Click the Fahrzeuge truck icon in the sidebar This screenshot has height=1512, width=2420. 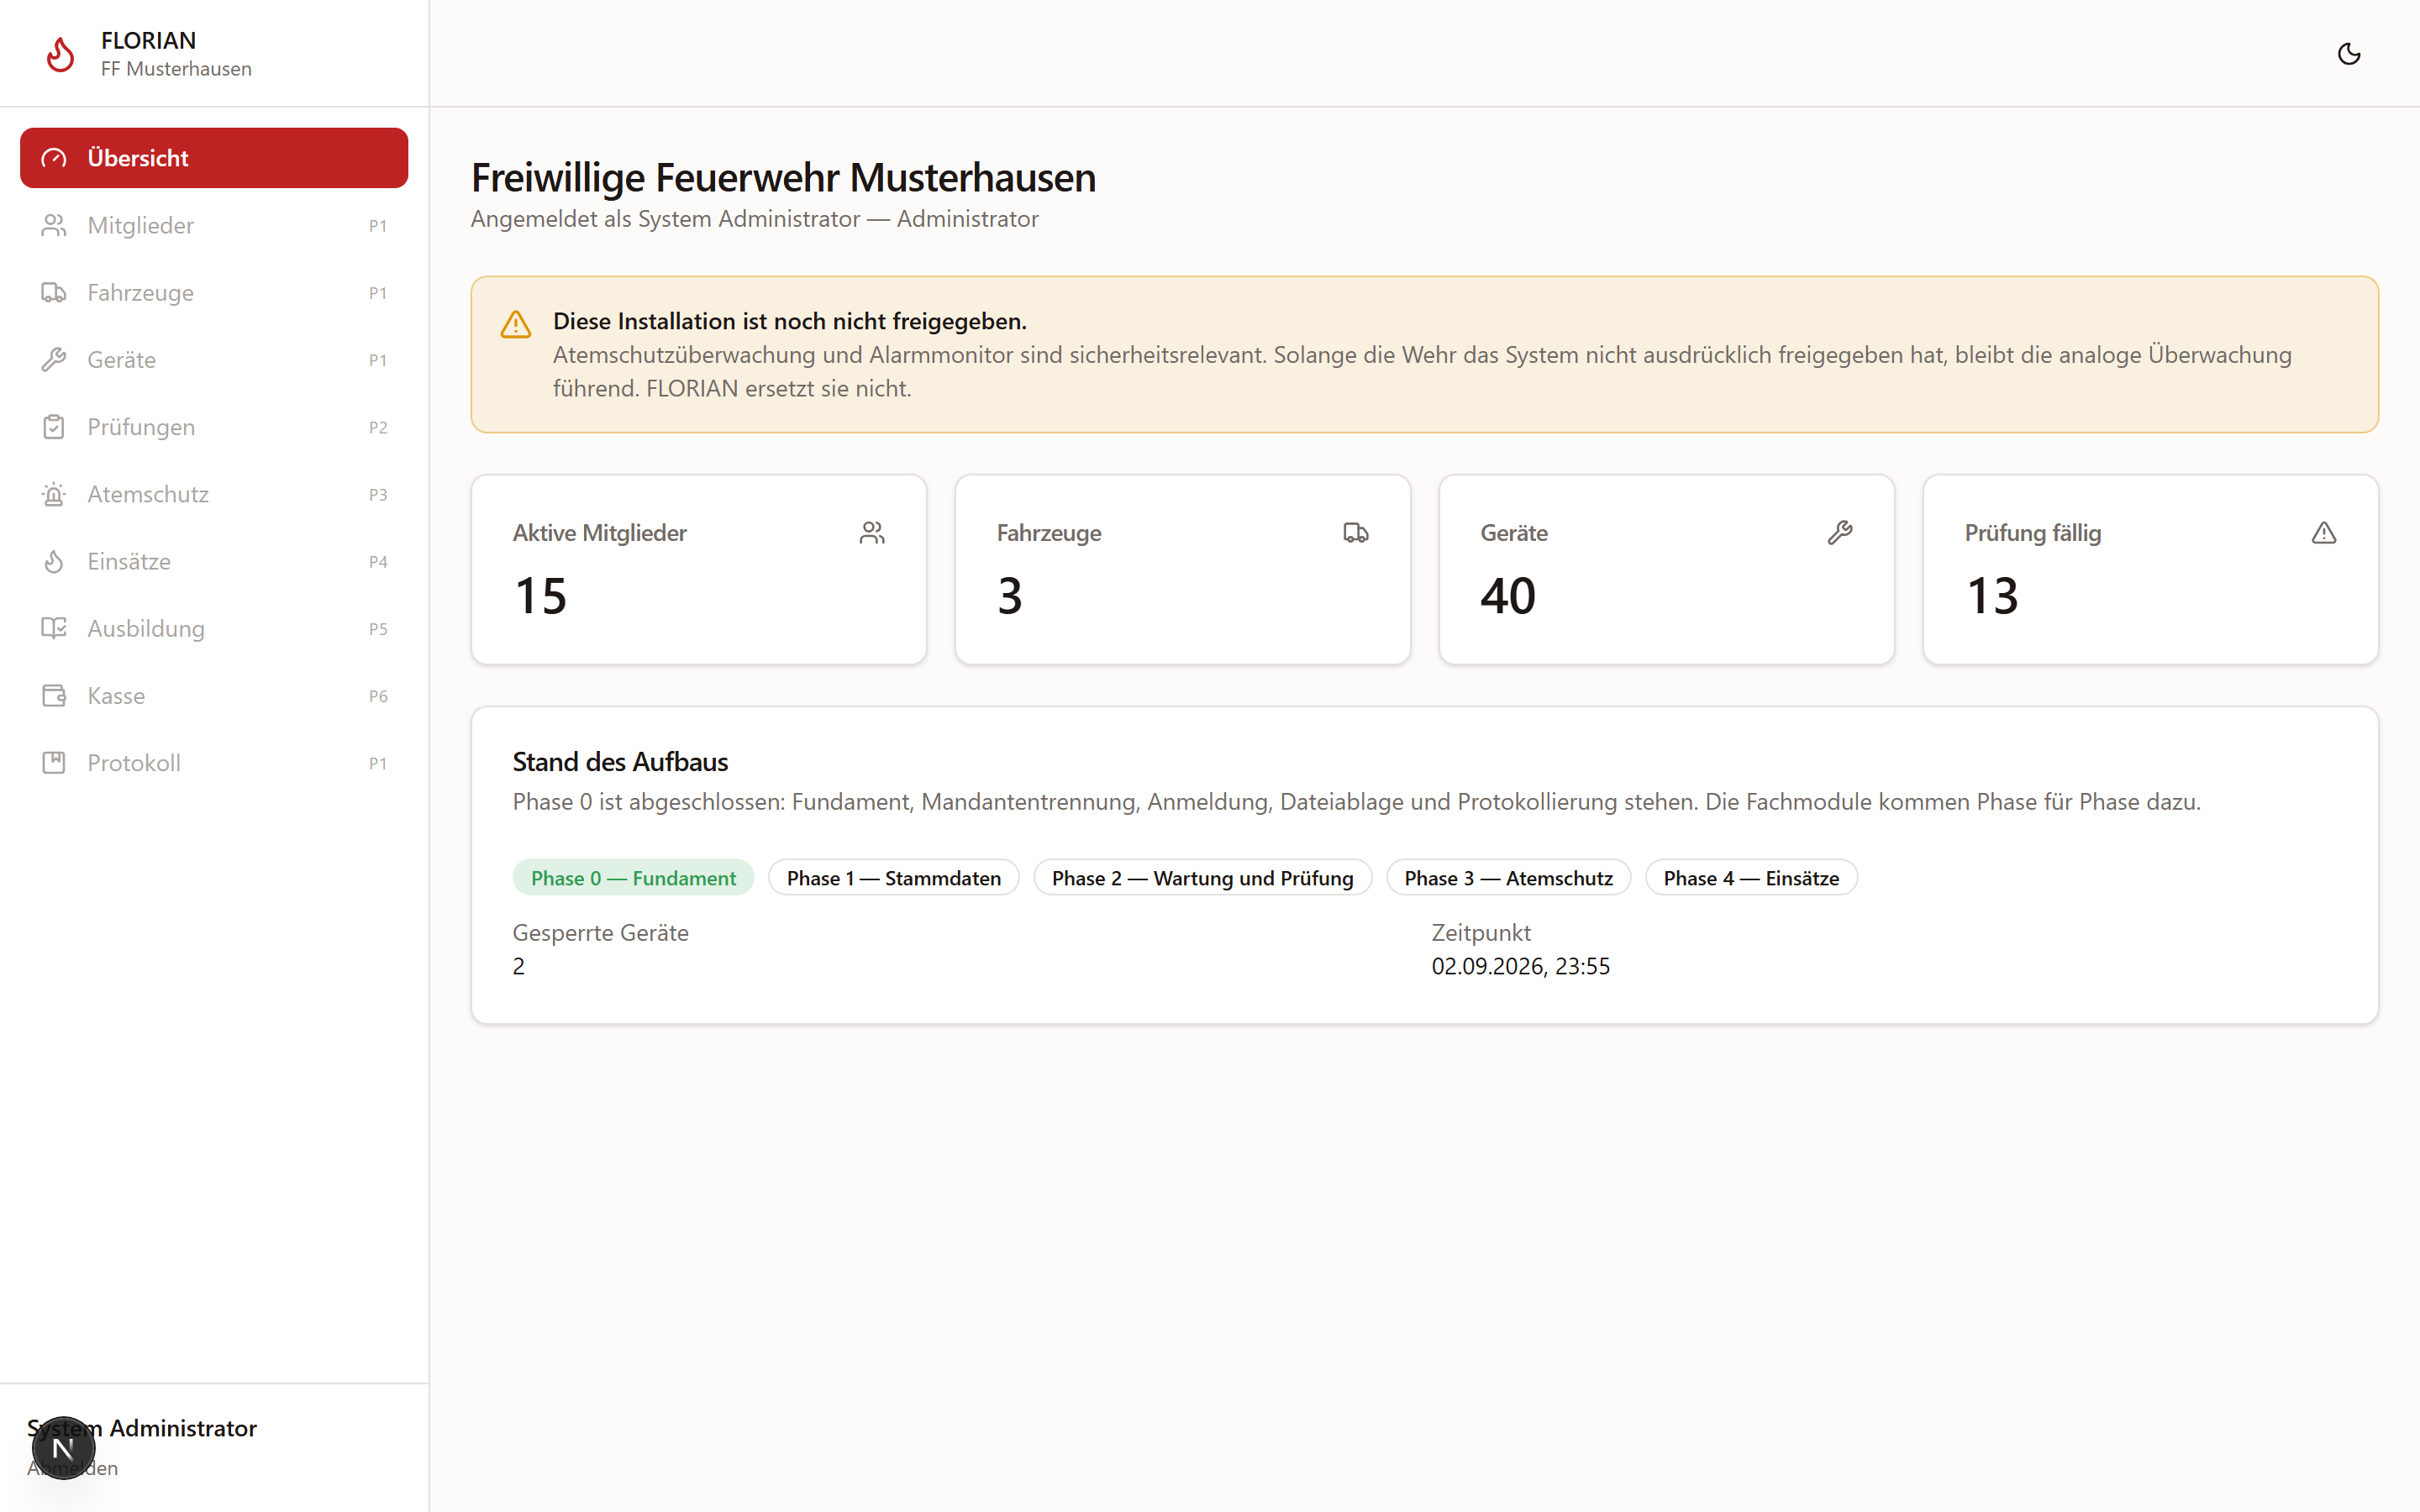[54, 292]
